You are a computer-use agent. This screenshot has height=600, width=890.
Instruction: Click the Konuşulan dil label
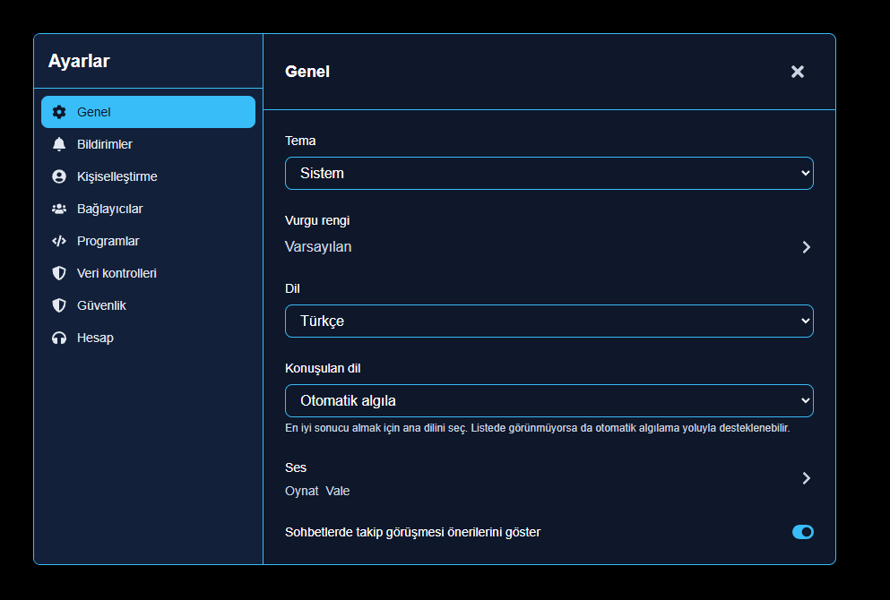tap(323, 369)
